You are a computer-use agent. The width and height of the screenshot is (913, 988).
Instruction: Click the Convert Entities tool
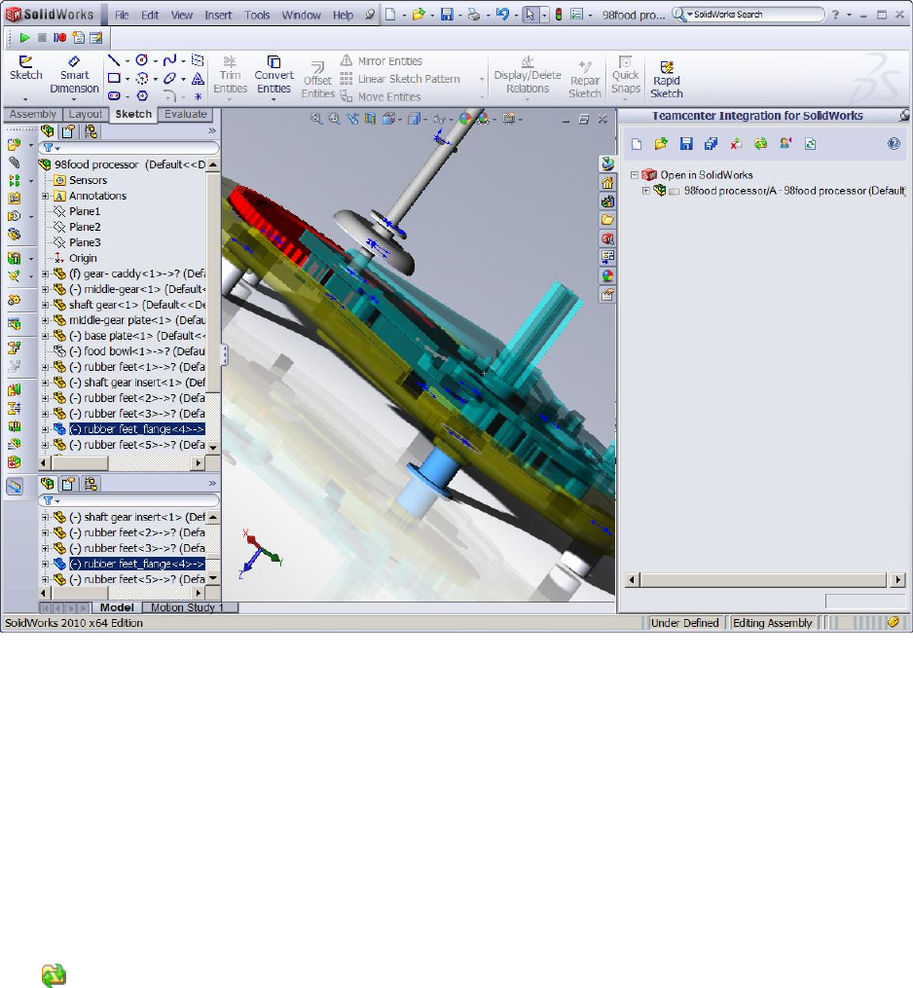(x=274, y=75)
